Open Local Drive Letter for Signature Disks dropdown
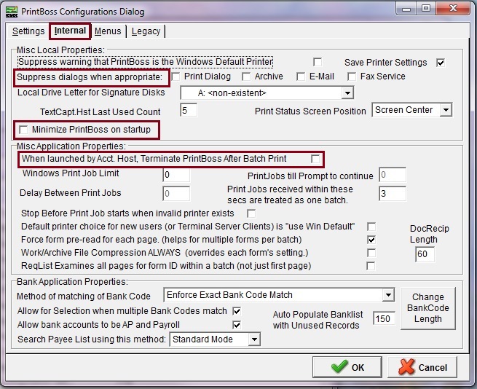This screenshot has width=477, height=389. pos(347,93)
